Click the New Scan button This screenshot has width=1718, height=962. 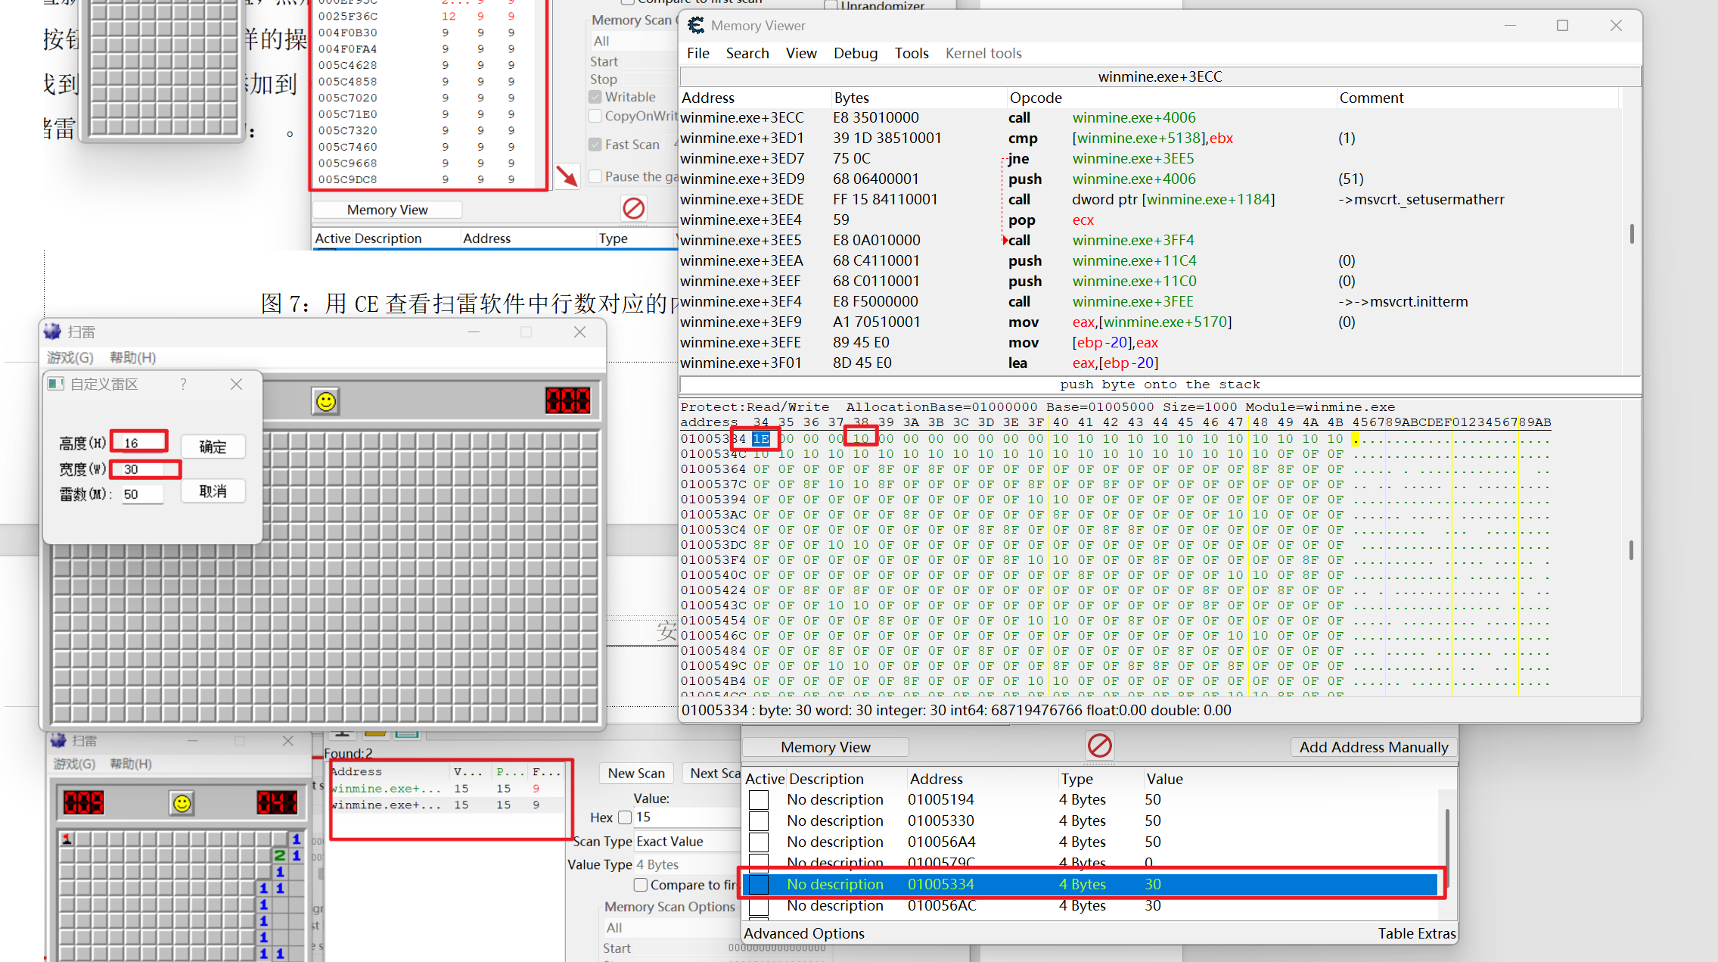coord(636,774)
